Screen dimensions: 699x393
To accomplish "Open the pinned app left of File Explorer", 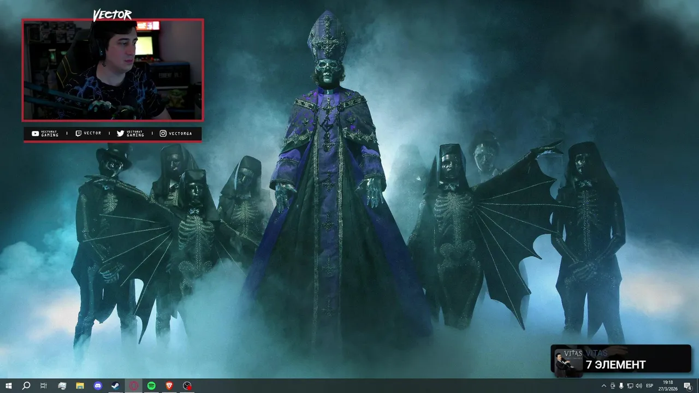I will click(62, 386).
